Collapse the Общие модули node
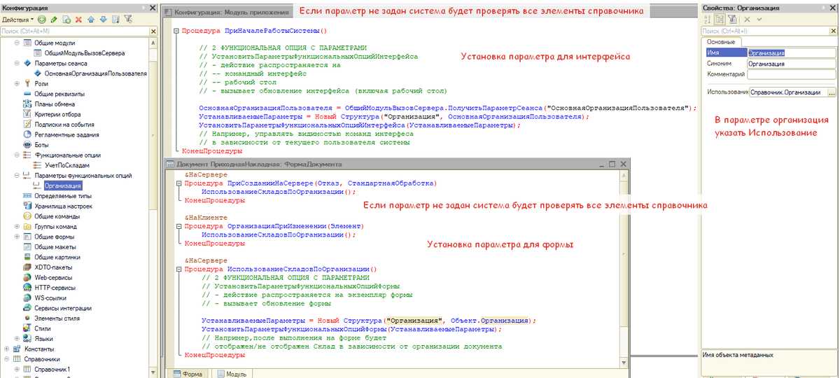 [17, 43]
